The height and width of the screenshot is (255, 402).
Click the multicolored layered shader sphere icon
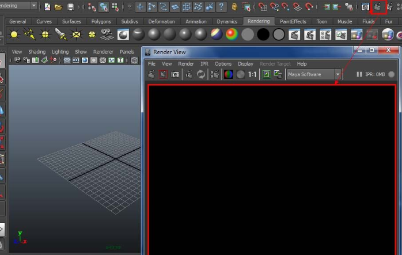(x=217, y=35)
